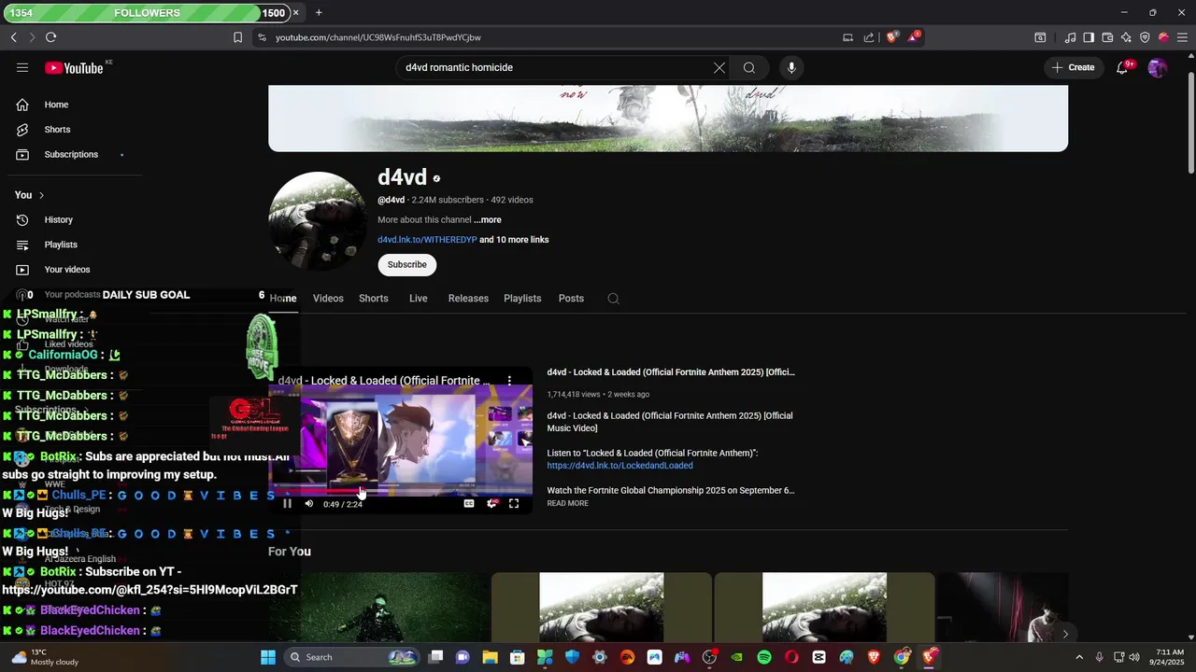This screenshot has width=1196, height=672.
Task: Click the browser back arrow
Action: [x=13, y=37]
